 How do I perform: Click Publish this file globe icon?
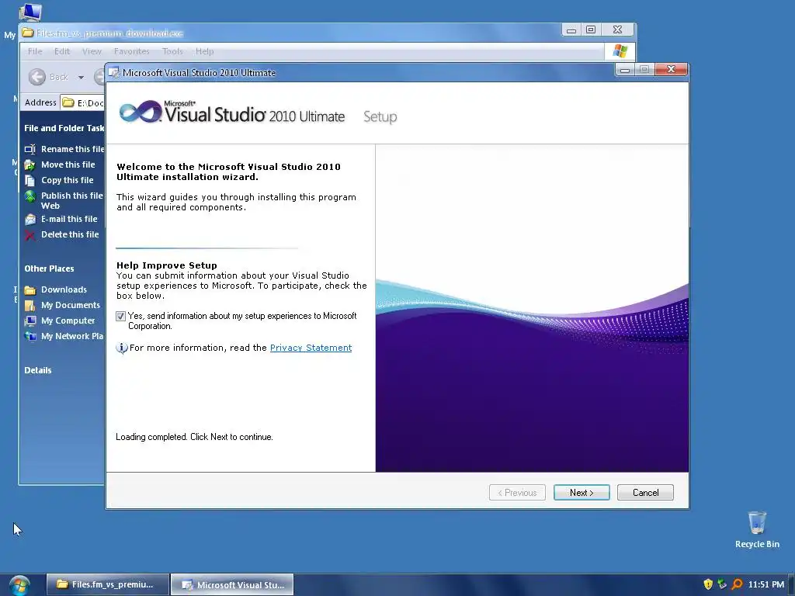[30, 196]
